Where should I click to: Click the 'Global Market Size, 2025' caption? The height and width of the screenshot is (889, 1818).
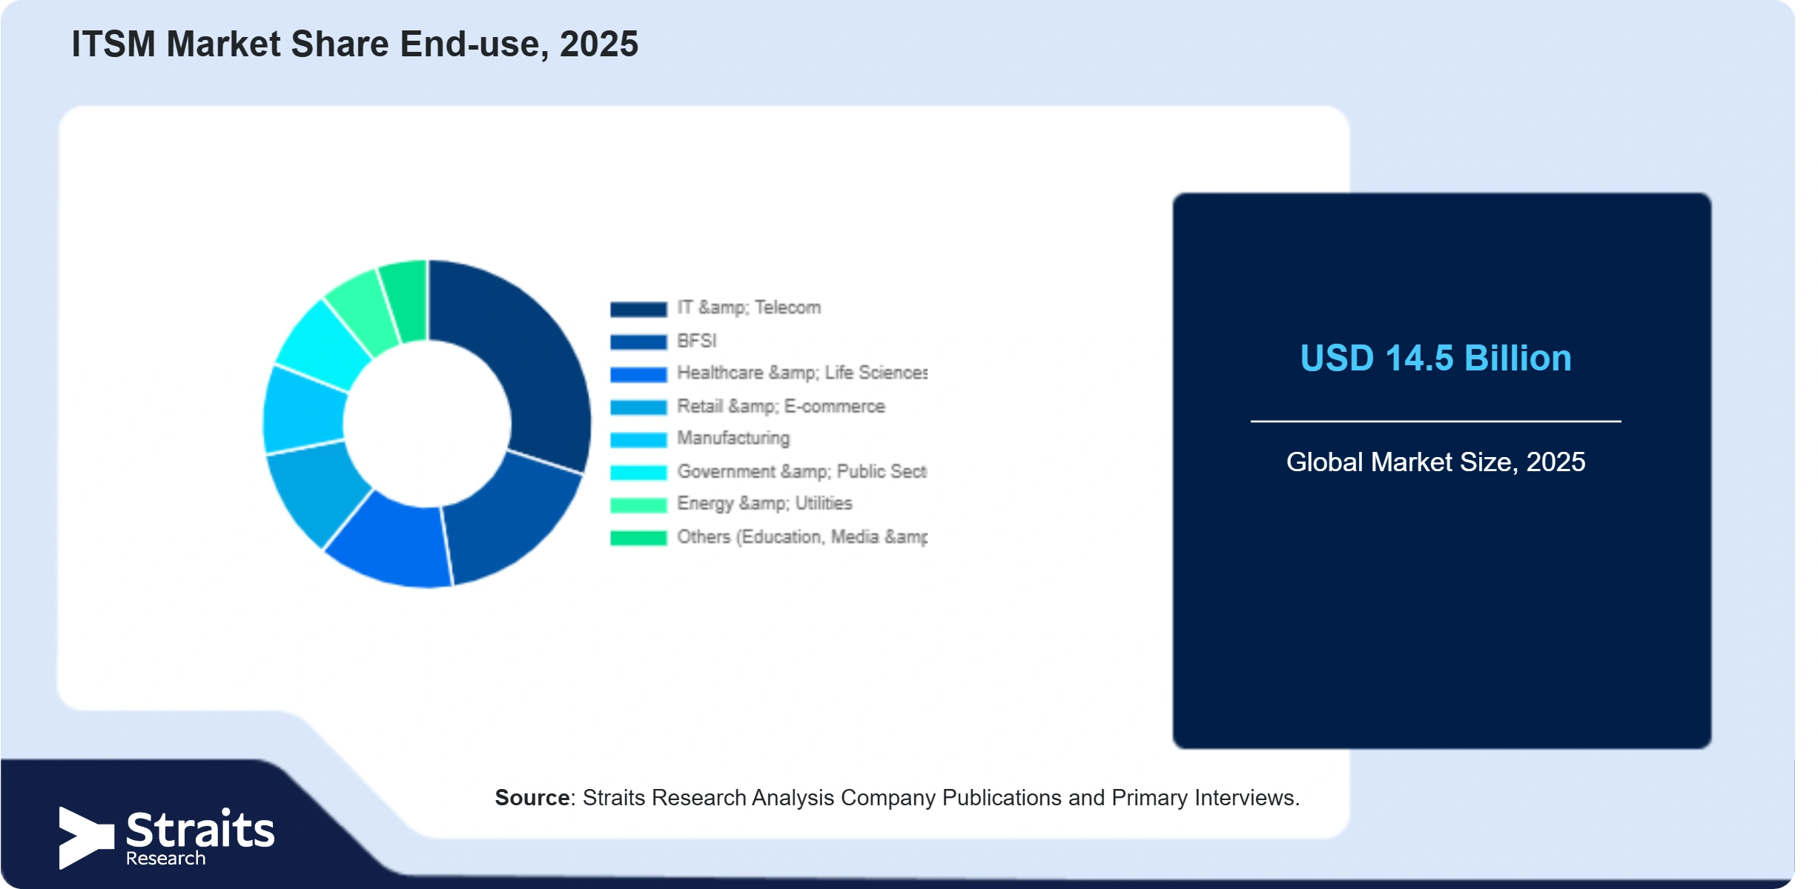click(1435, 462)
